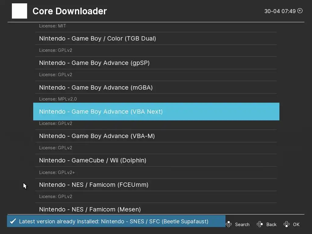Click the 30-04 07:49 date and time
Screen dimensions: 312x234
(280, 11)
